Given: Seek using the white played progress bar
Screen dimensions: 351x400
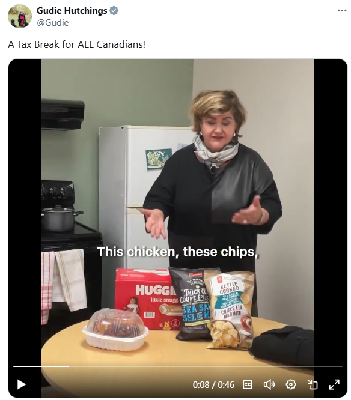Looking at the screenshot, I should click(41, 366).
